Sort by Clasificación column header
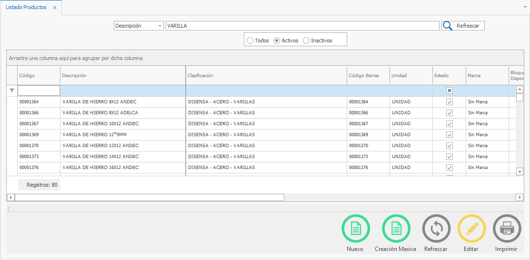 point(266,75)
